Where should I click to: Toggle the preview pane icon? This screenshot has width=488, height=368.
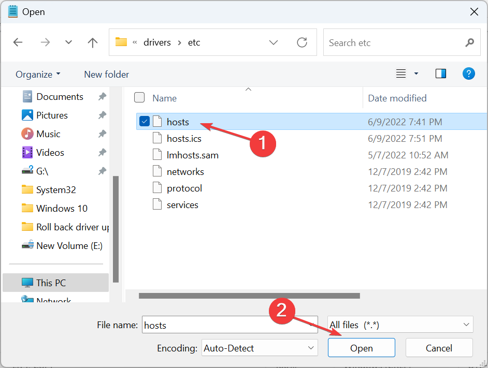click(x=441, y=73)
